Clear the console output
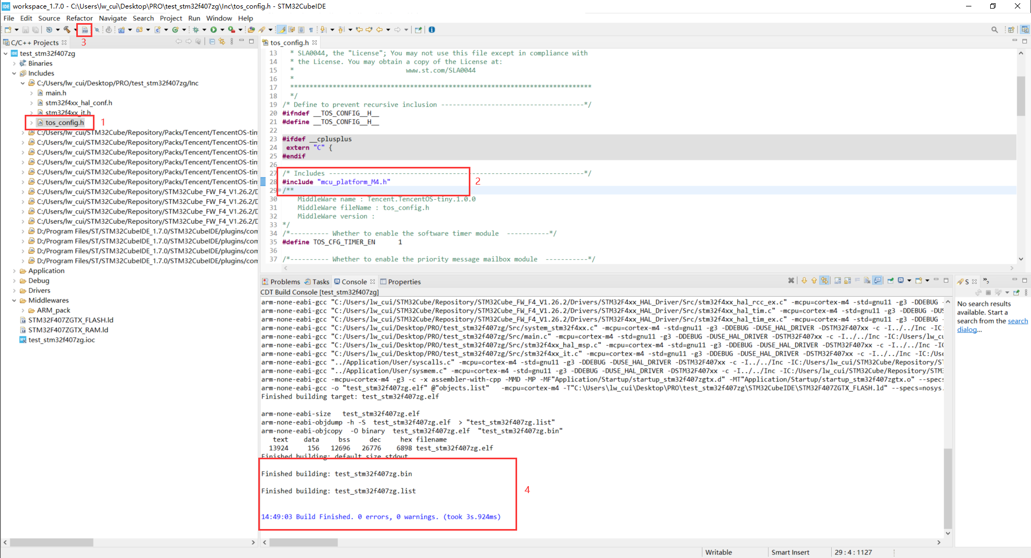 (x=867, y=280)
